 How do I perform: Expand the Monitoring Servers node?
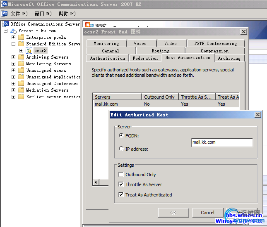(x=13, y=64)
